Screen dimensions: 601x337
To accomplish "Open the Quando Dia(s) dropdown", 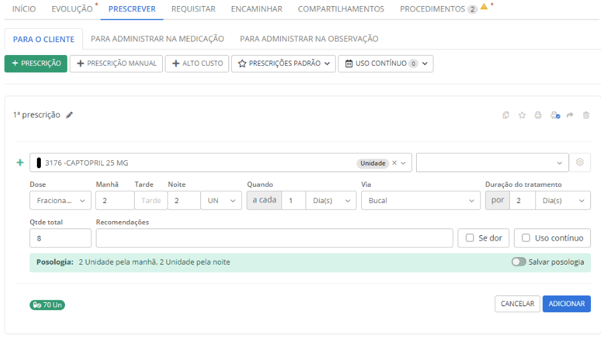I will (x=331, y=200).
